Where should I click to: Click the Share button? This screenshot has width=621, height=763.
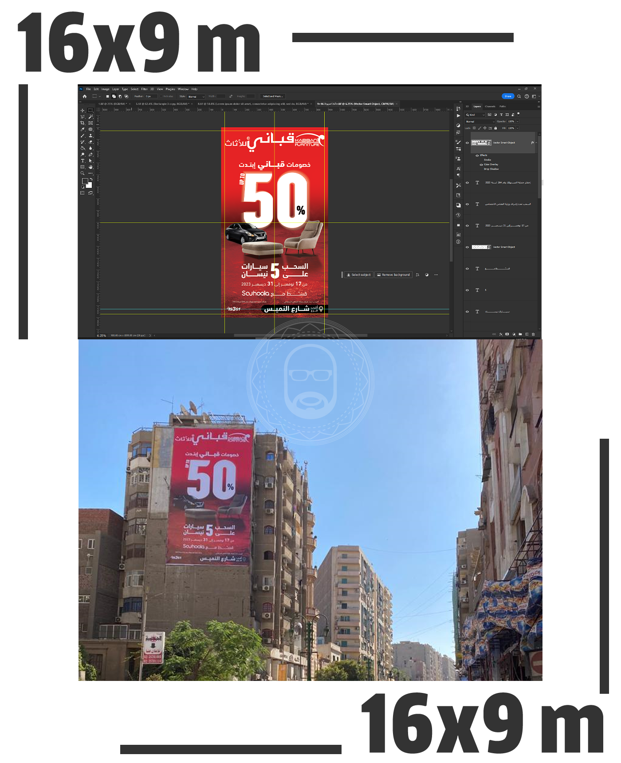(508, 96)
